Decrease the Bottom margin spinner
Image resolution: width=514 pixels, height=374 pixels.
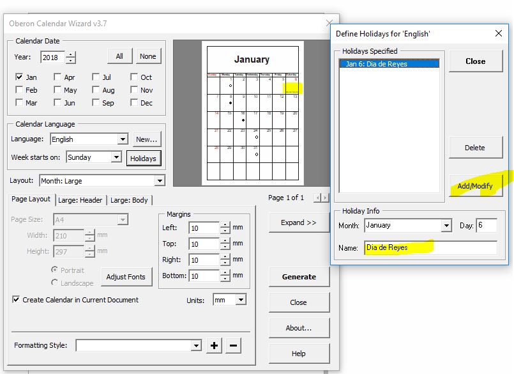click(225, 279)
